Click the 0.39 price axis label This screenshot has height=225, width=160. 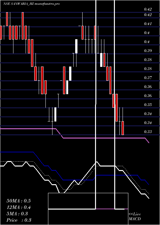(x=148, y=51)
